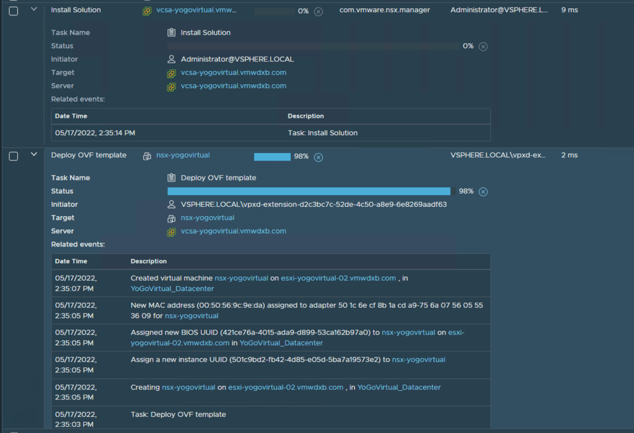Click the user icon beside Administrator@VSPHERE.LOCAL initiator
Screen dimensions: 634x433
click(x=172, y=59)
